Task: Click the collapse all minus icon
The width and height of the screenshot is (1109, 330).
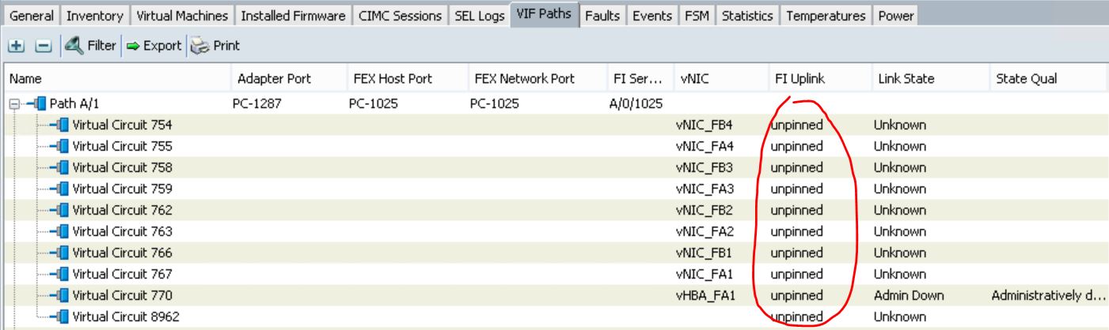Action: [33, 46]
